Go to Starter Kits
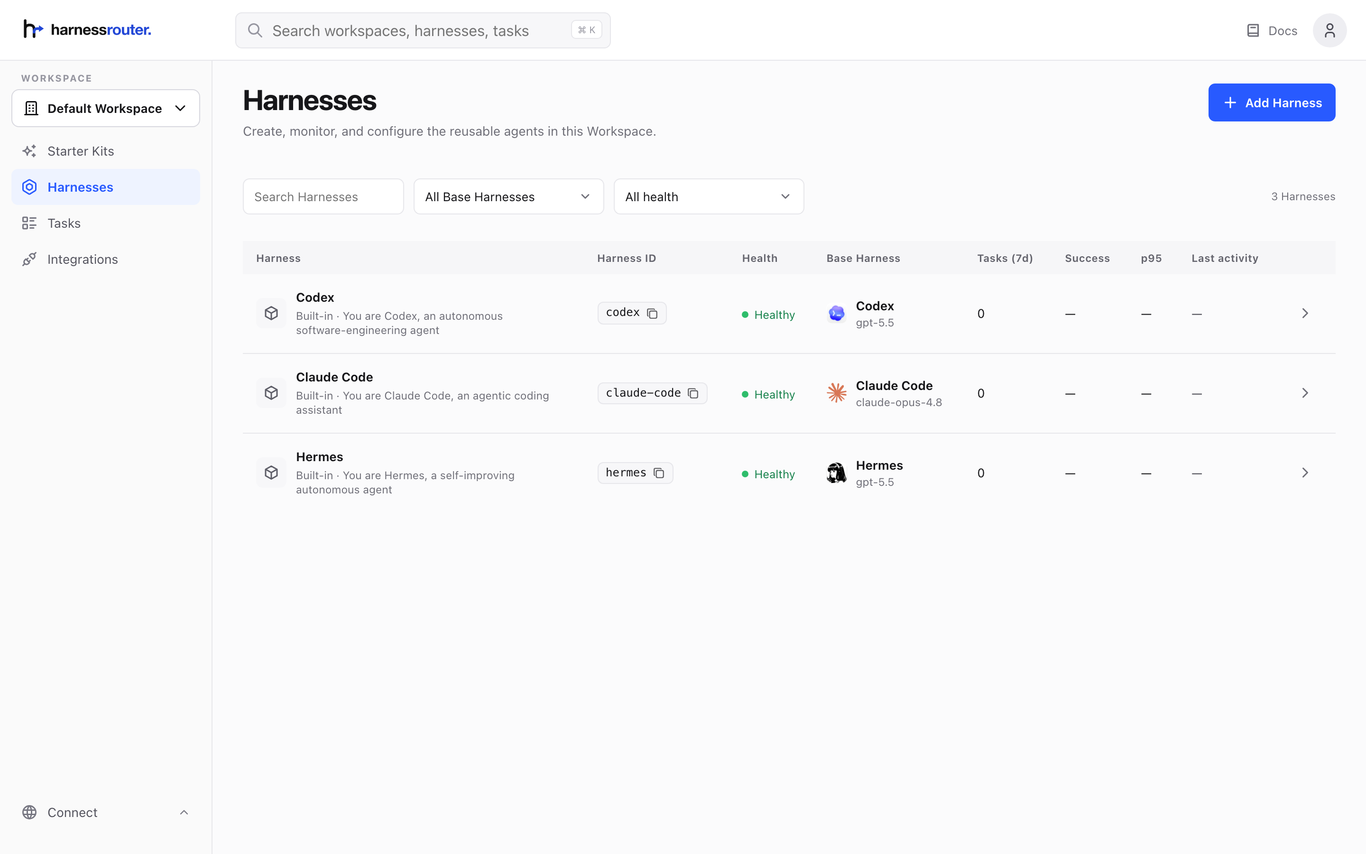The height and width of the screenshot is (854, 1366). pos(106,151)
